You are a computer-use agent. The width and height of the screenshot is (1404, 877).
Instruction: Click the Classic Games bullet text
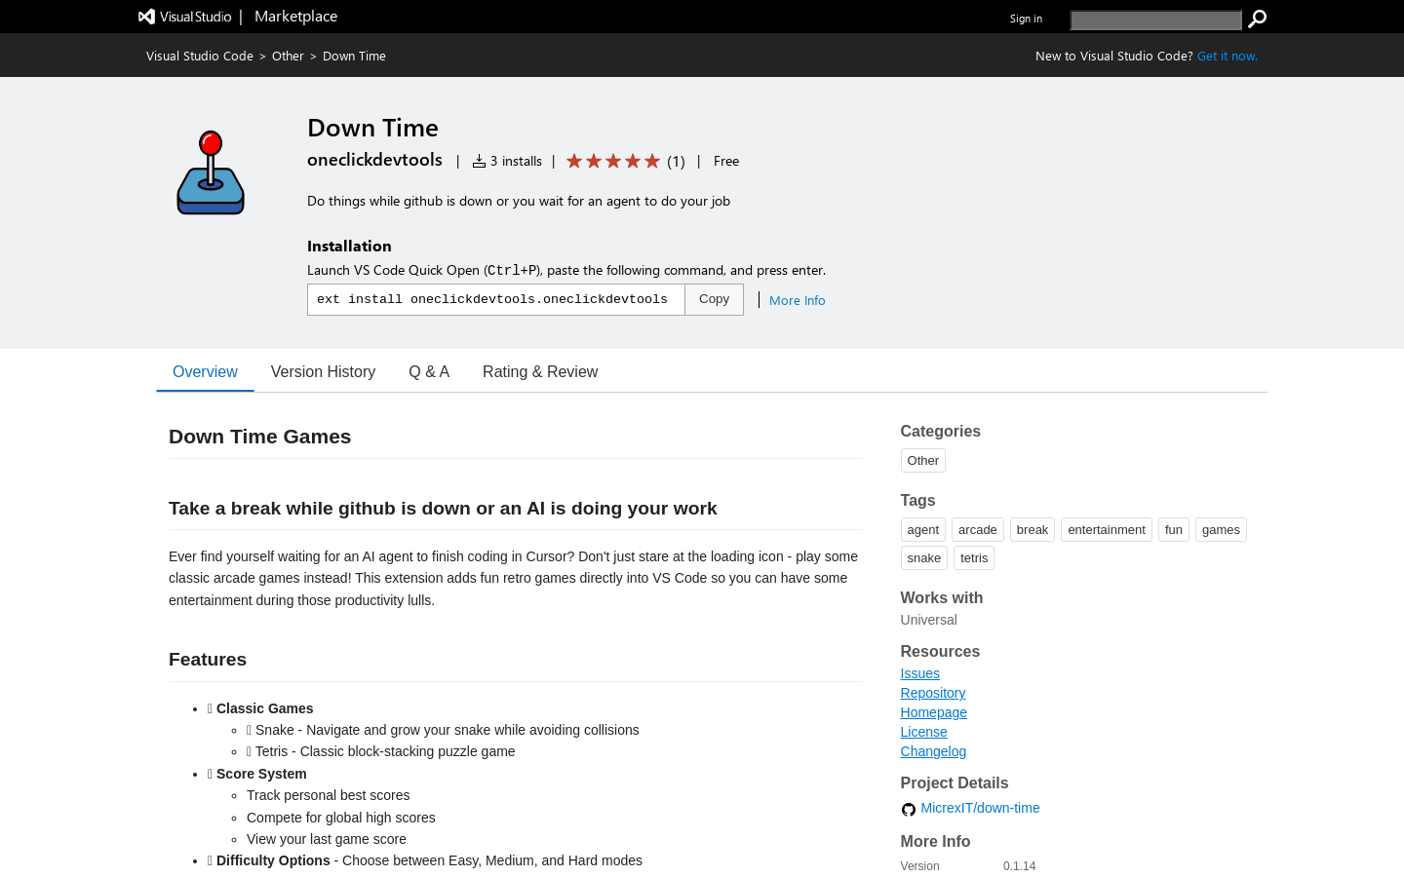click(264, 708)
